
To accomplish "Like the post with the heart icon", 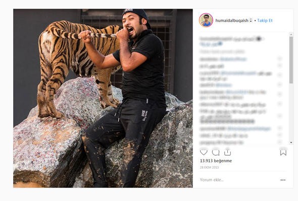I will tap(204, 152).
